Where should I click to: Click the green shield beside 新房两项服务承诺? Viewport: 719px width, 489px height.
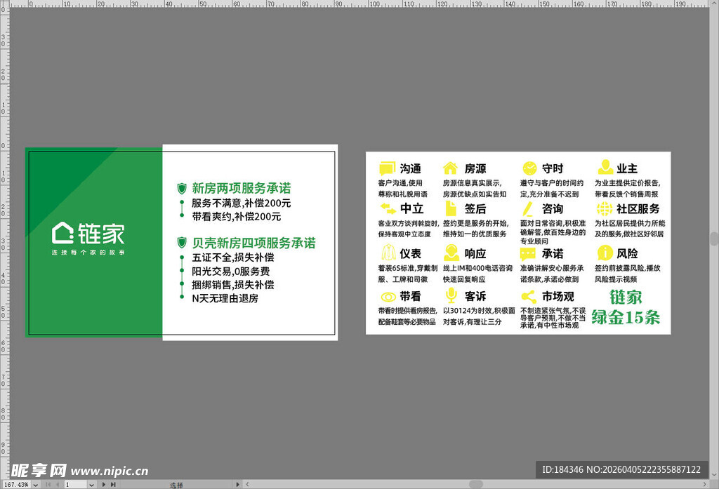click(182, 189)
